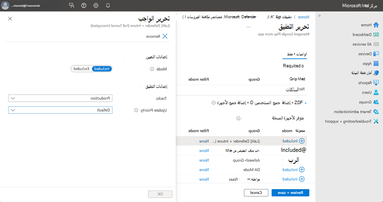383x202 pixels.
Task: Click info icon beside enrolled devices heading
Action: (x=238, y=118)
